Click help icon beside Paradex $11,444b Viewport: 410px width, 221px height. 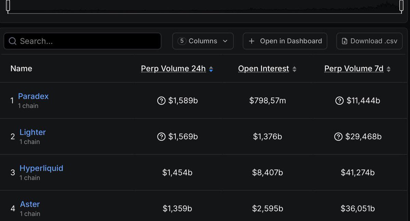pyautogui.click(x=339, y=101)
